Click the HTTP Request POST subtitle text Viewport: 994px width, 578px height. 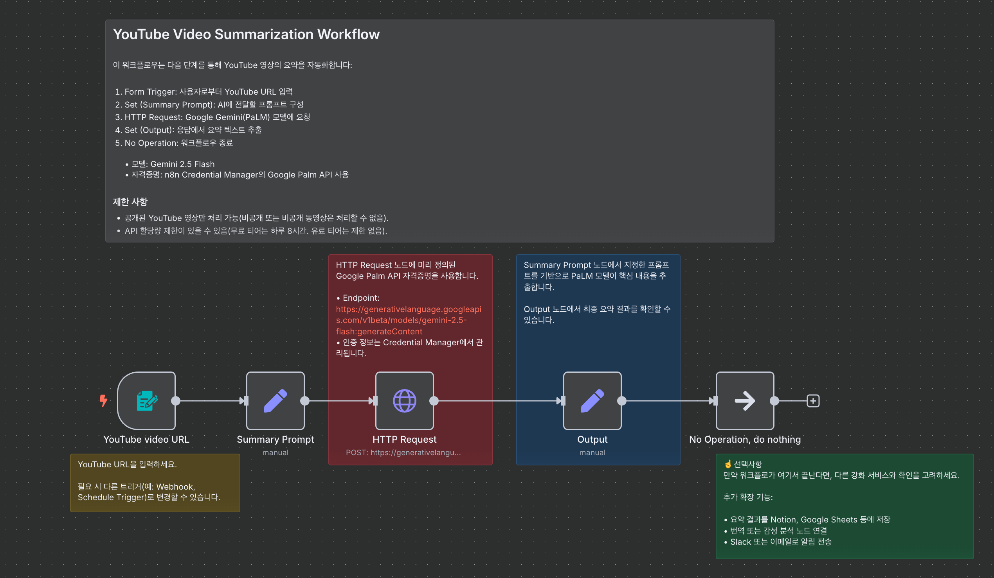point(403,452)
